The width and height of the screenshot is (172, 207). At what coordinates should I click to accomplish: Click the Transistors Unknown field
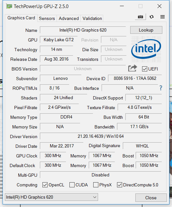[113, 59]
